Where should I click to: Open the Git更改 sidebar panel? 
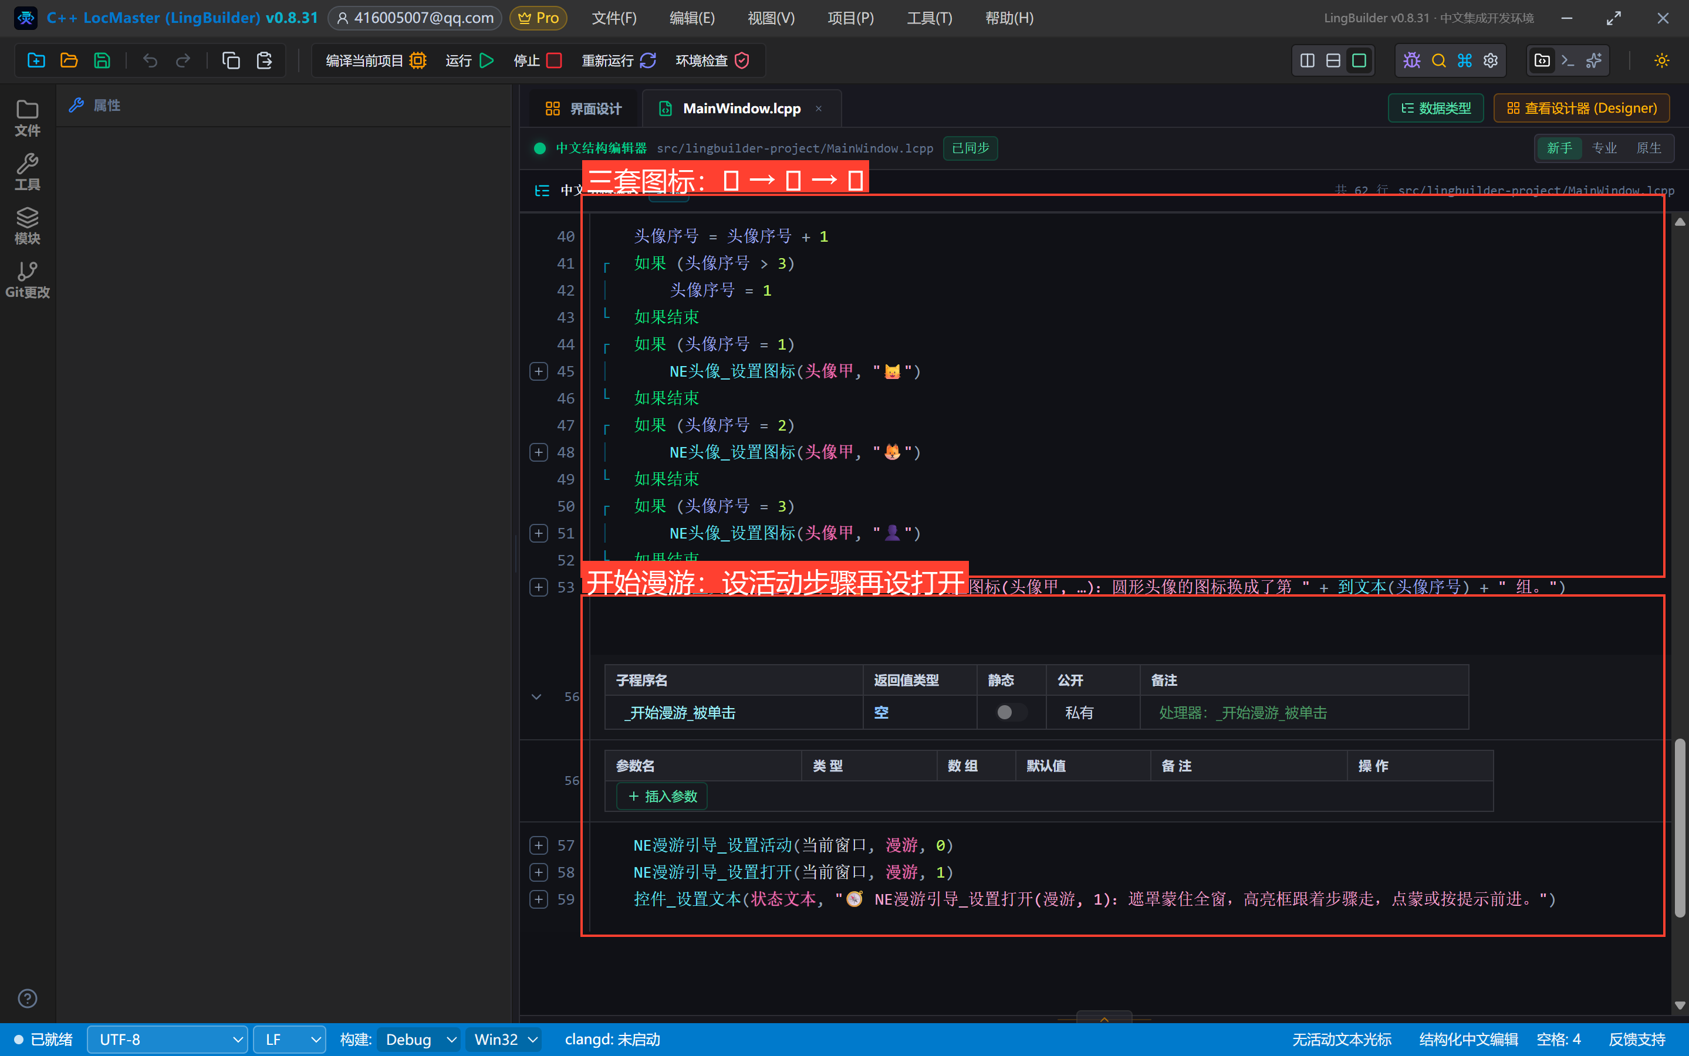coord(27,280)
